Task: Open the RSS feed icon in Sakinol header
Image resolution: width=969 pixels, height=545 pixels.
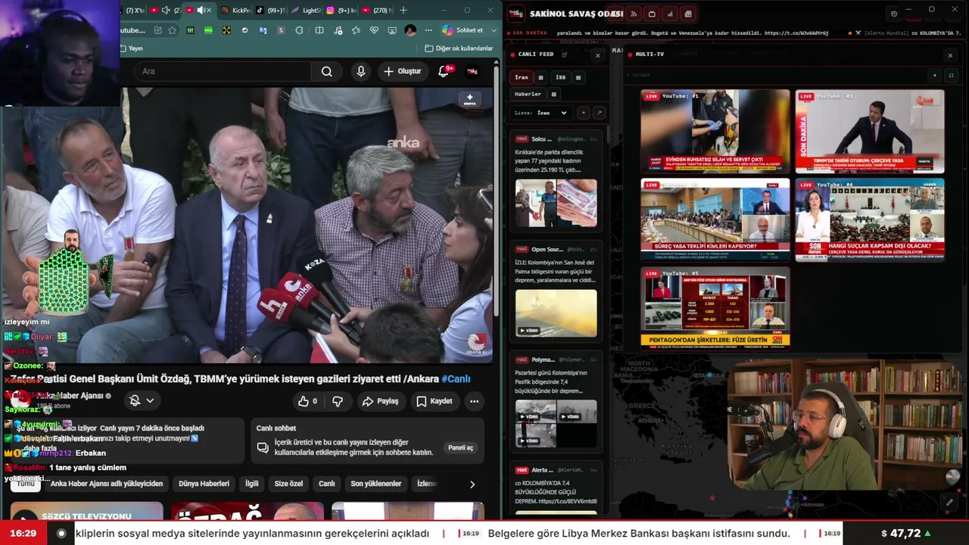Action: (x=634, y=14)
